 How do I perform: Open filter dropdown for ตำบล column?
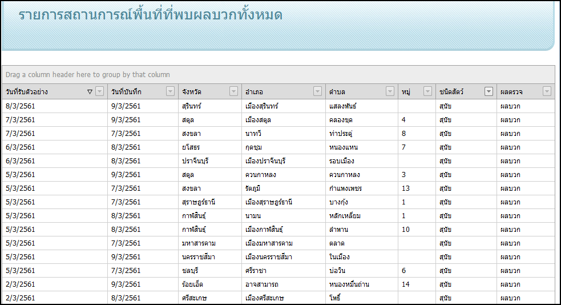click(390, 91)
